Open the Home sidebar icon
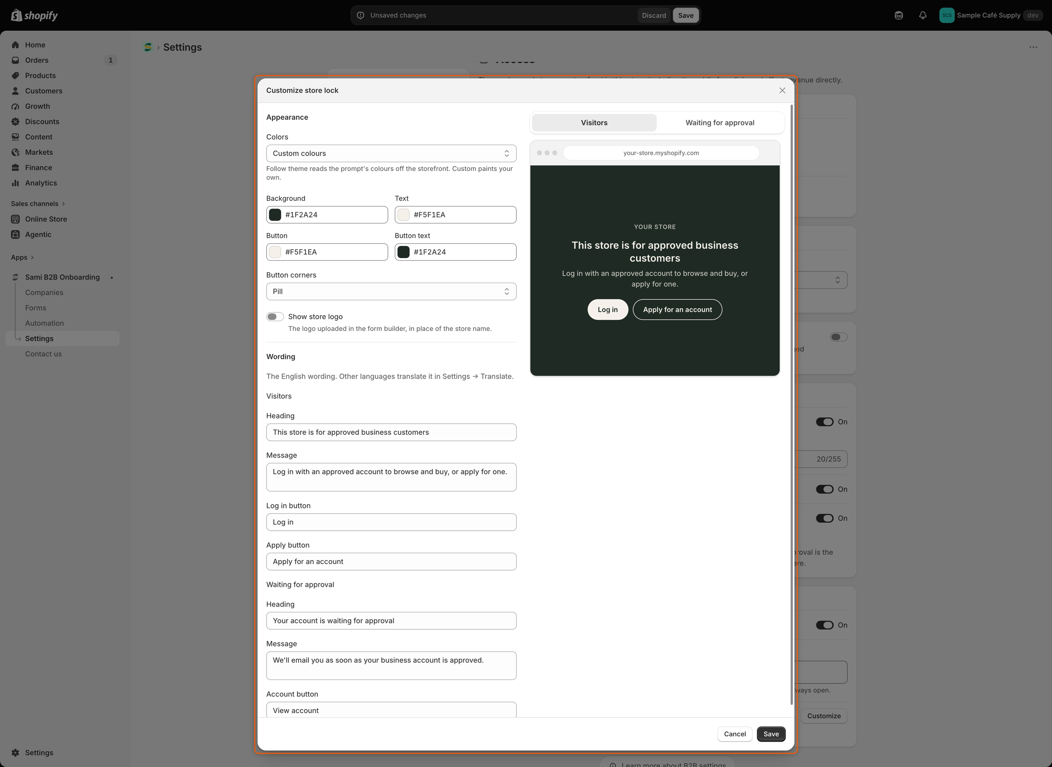Image resolution: width=1052 pixels, height=767 pixels. [x=15, y=45]
